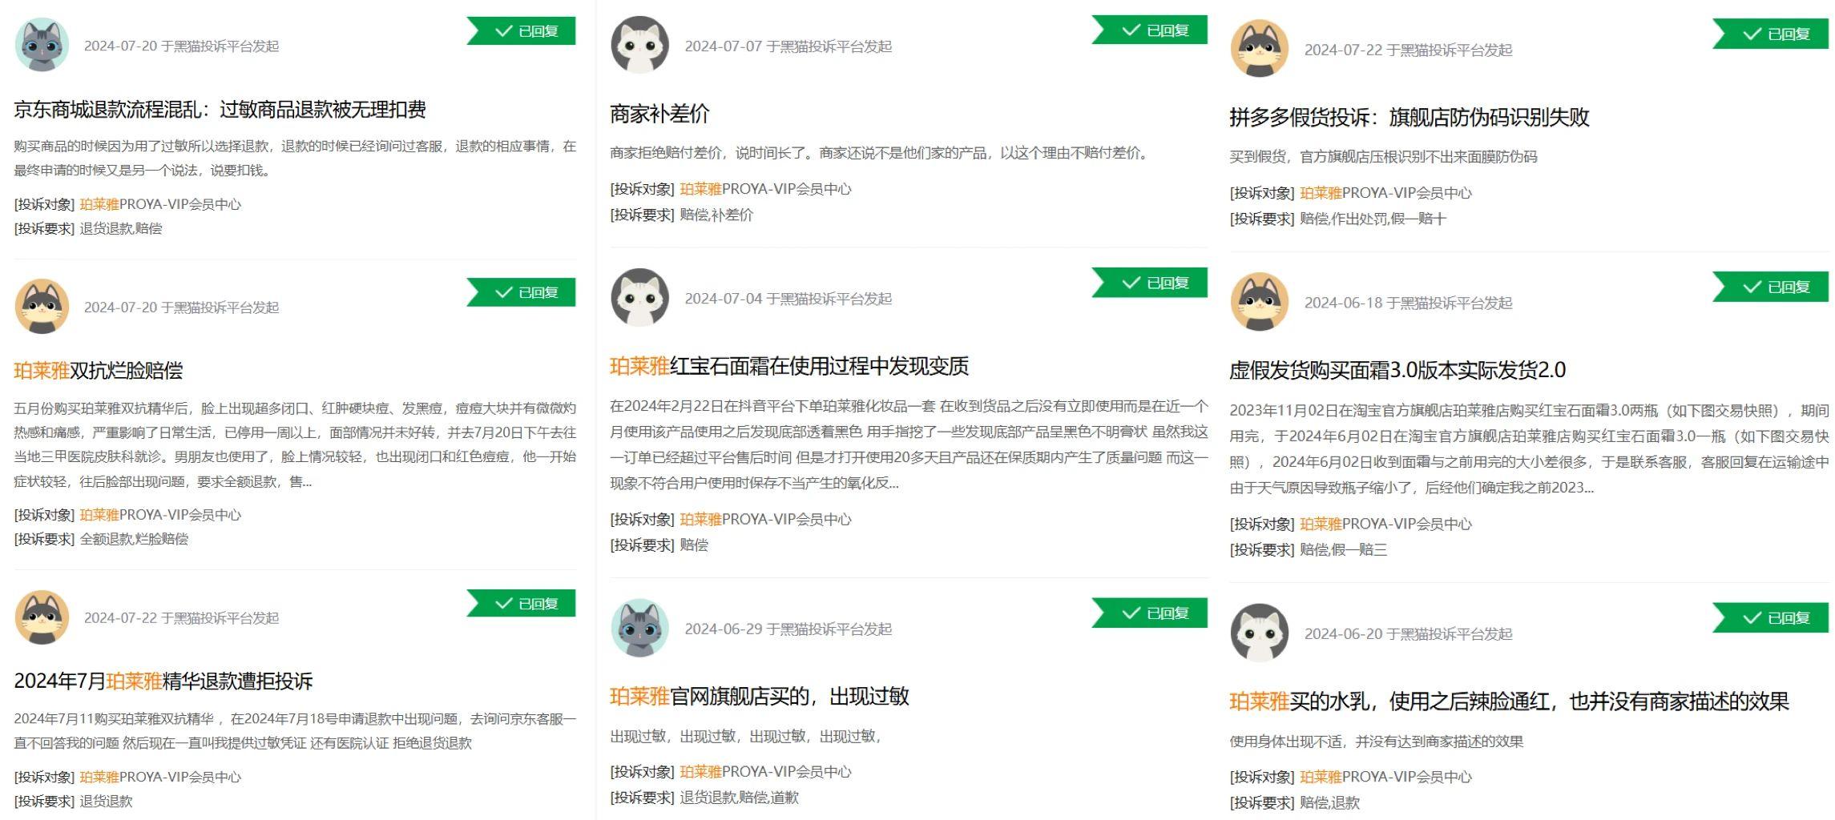1835x820 pixels.
Task: Click the 退货退款,赔偿,道歉 request text
Action: coord(739,797)
